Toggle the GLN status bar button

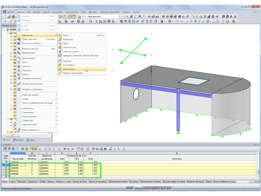tap(164, 188)
